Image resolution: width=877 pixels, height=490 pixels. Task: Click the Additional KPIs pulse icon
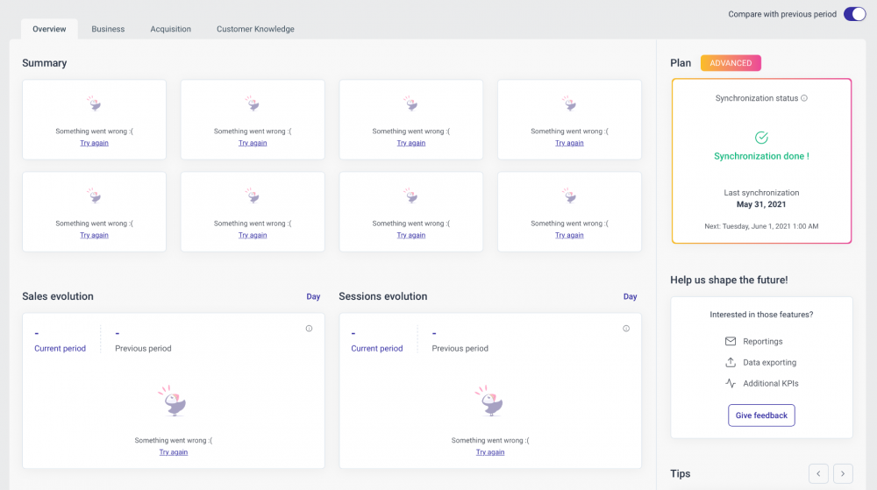click(731, 383)
